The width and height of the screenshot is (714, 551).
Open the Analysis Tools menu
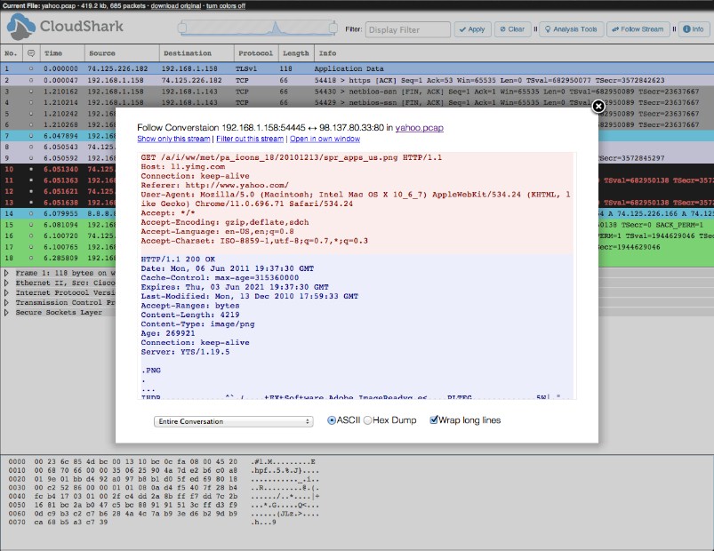click(571, 29)
